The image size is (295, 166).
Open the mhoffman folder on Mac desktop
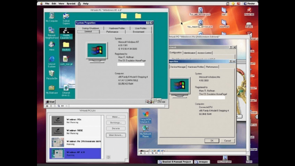click(x=224, y=24)
